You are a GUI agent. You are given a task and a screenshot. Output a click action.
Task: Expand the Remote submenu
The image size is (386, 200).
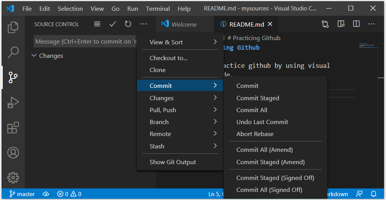click(x=180, y=134)
